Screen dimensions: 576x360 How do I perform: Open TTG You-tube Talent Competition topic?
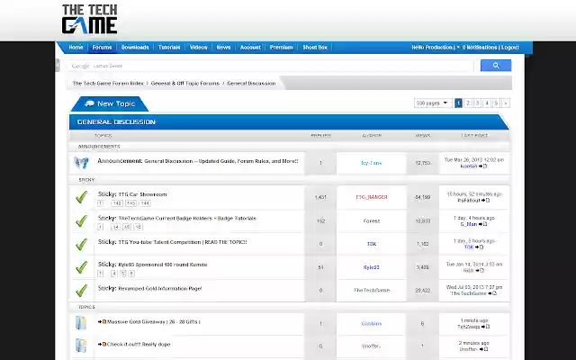[183, 242]
